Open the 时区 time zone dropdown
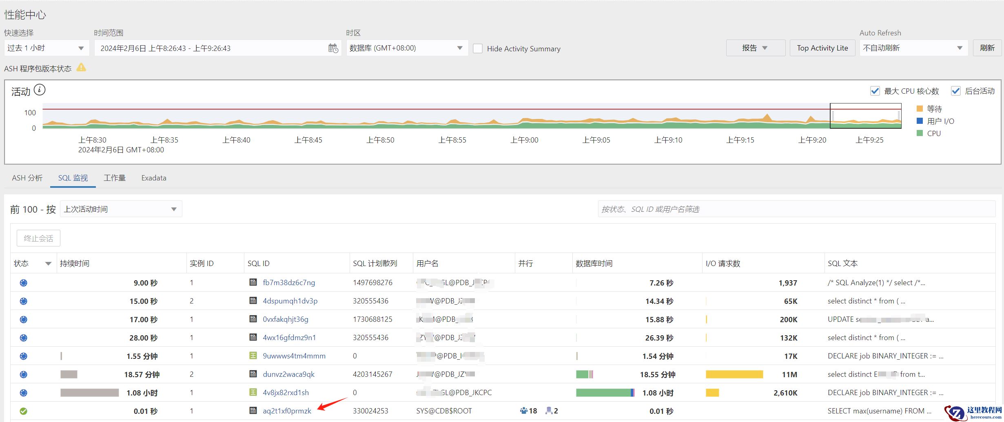This screenshot has height=422, width=1004. coord(406,48)
